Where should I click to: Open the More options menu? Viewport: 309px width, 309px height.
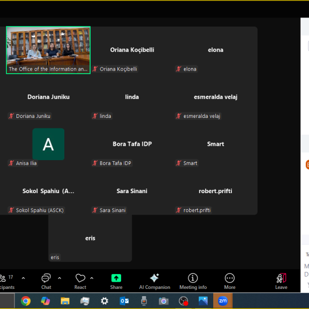pyautogui.click(x=230, y=279)
